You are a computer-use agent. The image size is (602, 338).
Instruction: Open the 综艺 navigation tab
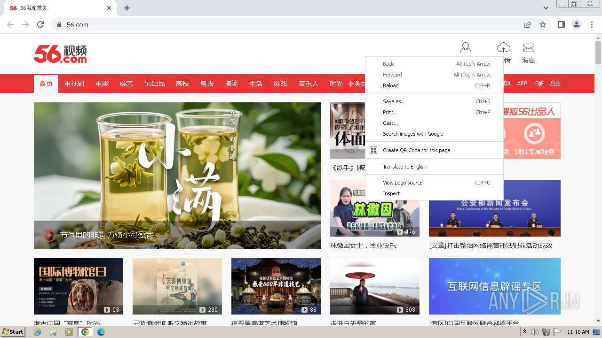[x=127, y=84]
